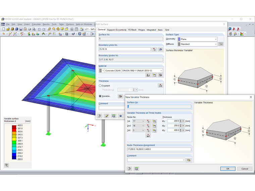Click the edit material icon
The width and height of the screenshot is (255, 191).
pos(160,75)
